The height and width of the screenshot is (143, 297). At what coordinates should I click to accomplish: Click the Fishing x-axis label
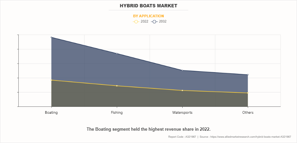click(117, 112)
